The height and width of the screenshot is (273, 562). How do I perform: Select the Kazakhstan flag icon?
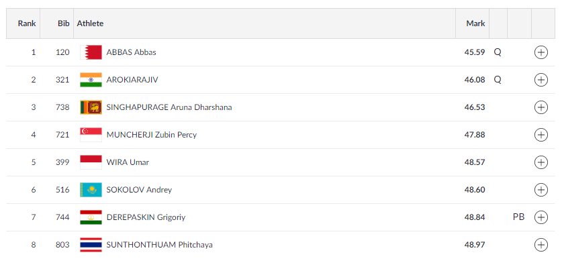pos(91,190)
